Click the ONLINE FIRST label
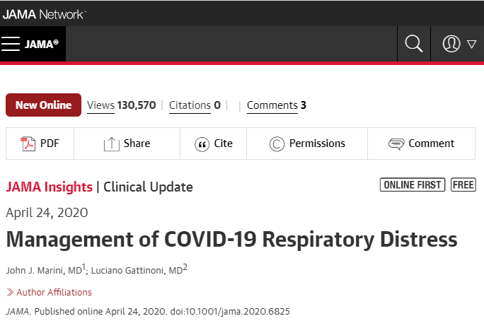Screen dimensions: 484x328 coord(413,184)
